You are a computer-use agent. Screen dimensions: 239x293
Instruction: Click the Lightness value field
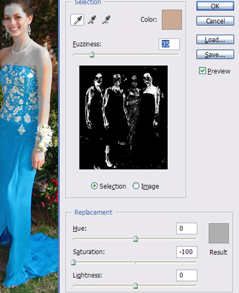[x=187, y=276]
